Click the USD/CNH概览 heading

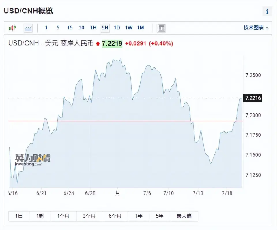click(28, 11)
